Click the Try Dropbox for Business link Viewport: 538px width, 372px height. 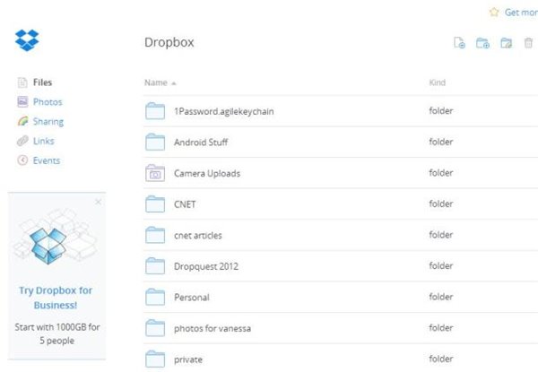56,298
